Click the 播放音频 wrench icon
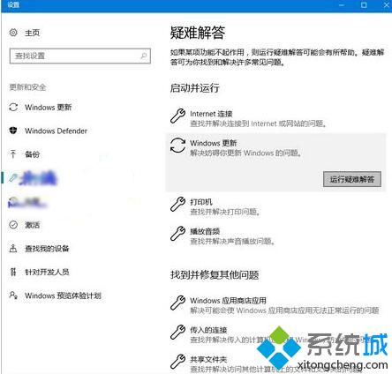Viewport: 392px width, 374px height. point(178,234)
